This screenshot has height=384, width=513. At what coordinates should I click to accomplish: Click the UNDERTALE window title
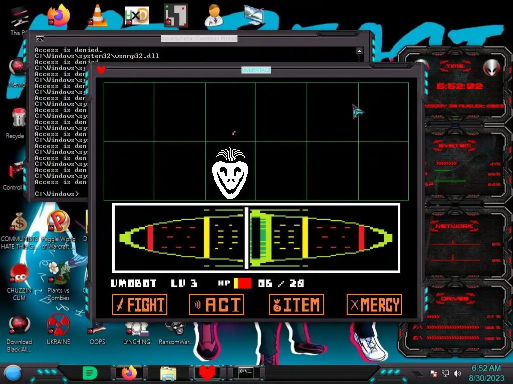[256, 70]
